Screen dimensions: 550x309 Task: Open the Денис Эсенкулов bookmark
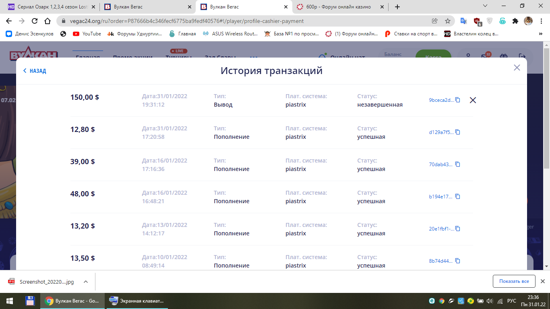pyautogui.click(x=30, y=34)
